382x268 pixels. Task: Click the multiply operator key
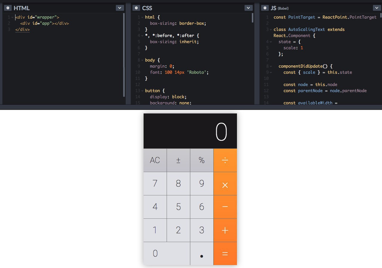pyautogui.click(x=225, y=184)
